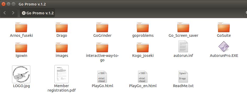Select the Igowin folder icon

pos(21,47)
